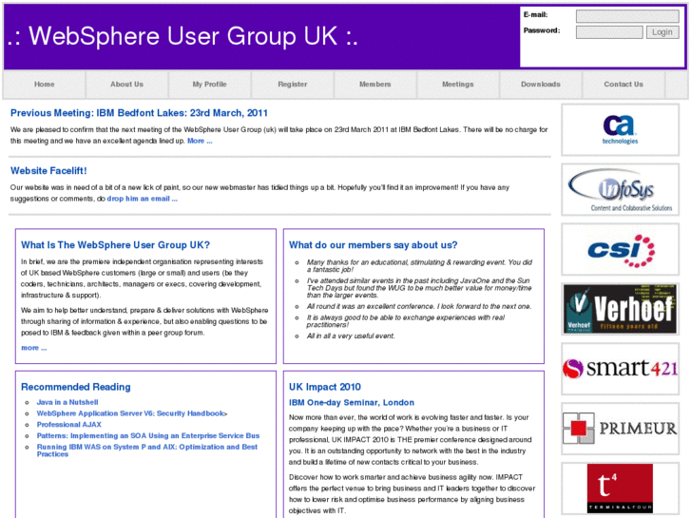
Task: Click the What do our members say heading
Action: (x=373, y=245)
